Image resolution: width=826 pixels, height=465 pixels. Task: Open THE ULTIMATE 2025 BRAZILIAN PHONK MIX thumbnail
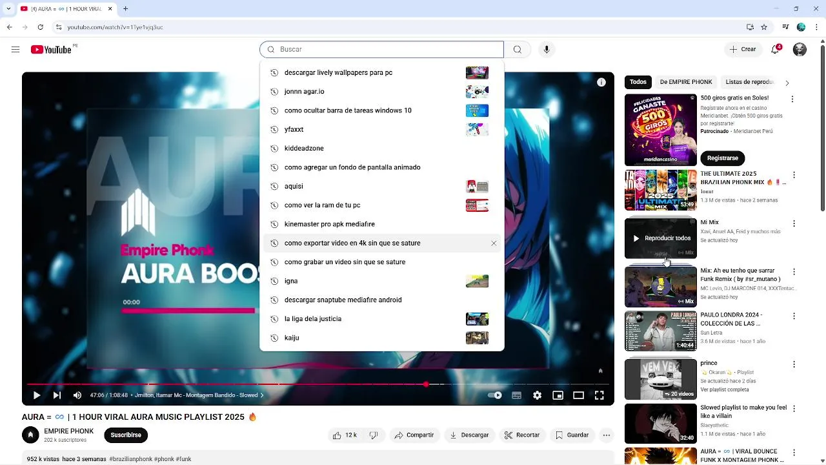(x=661, y=191)
